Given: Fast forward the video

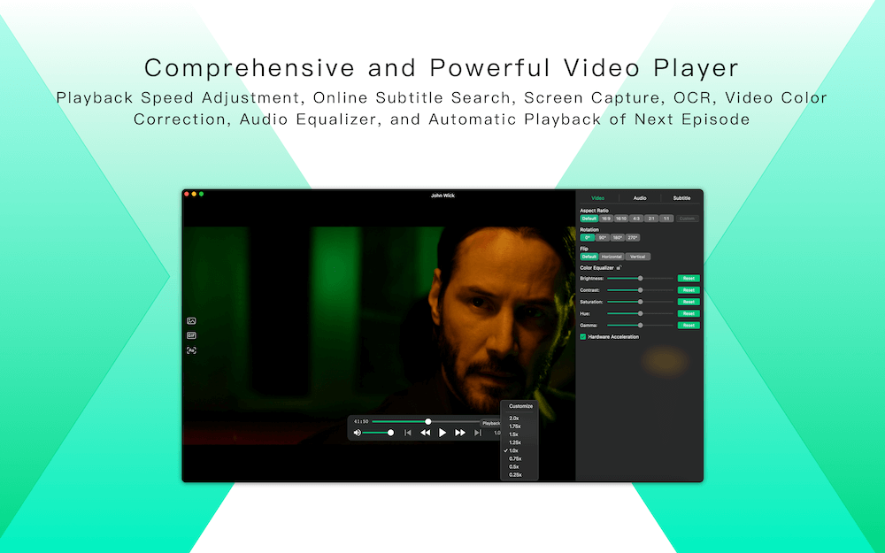Looking at the screenshot, I should click(x=460, y=433).
